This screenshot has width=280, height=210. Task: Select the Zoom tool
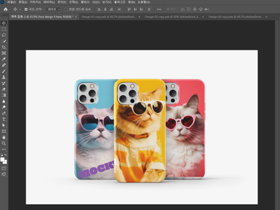tap(4, 143)
